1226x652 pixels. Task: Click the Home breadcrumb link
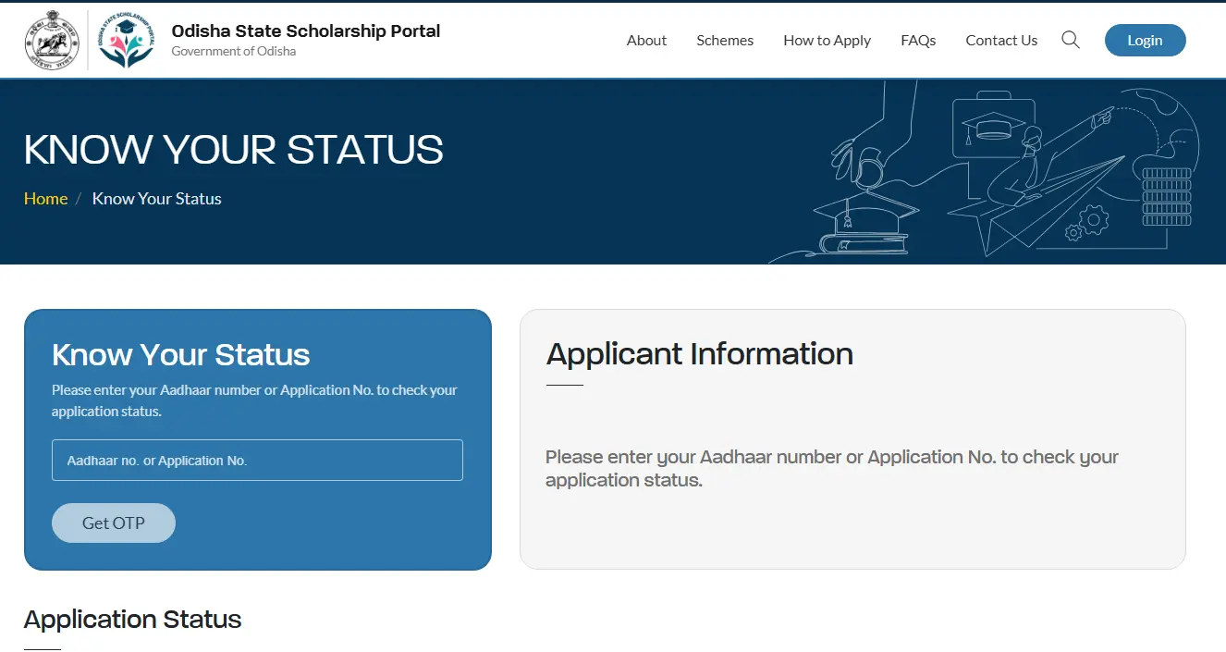45,198
